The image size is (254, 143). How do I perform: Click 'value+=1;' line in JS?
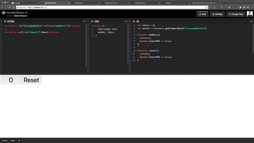pyautogui.click(x=146, y=38)
